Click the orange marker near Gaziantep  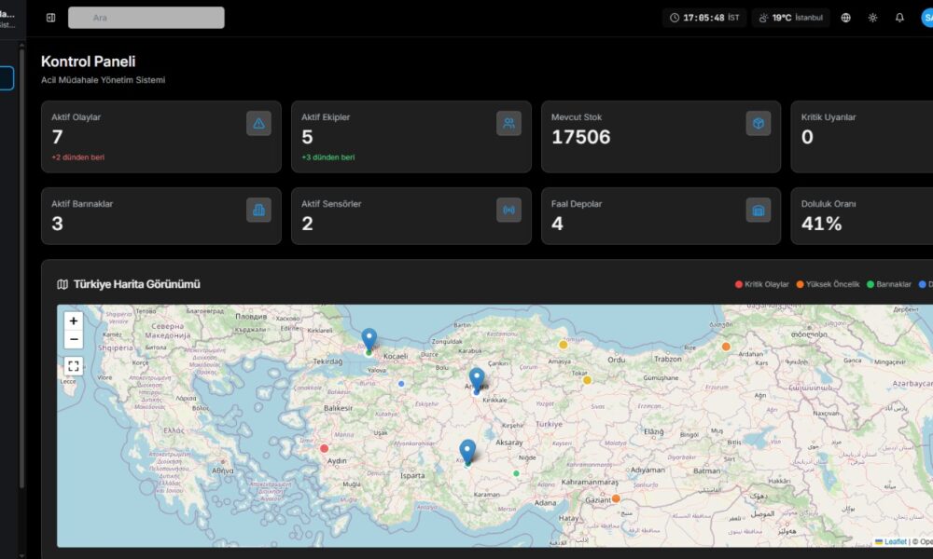(616, 498)
